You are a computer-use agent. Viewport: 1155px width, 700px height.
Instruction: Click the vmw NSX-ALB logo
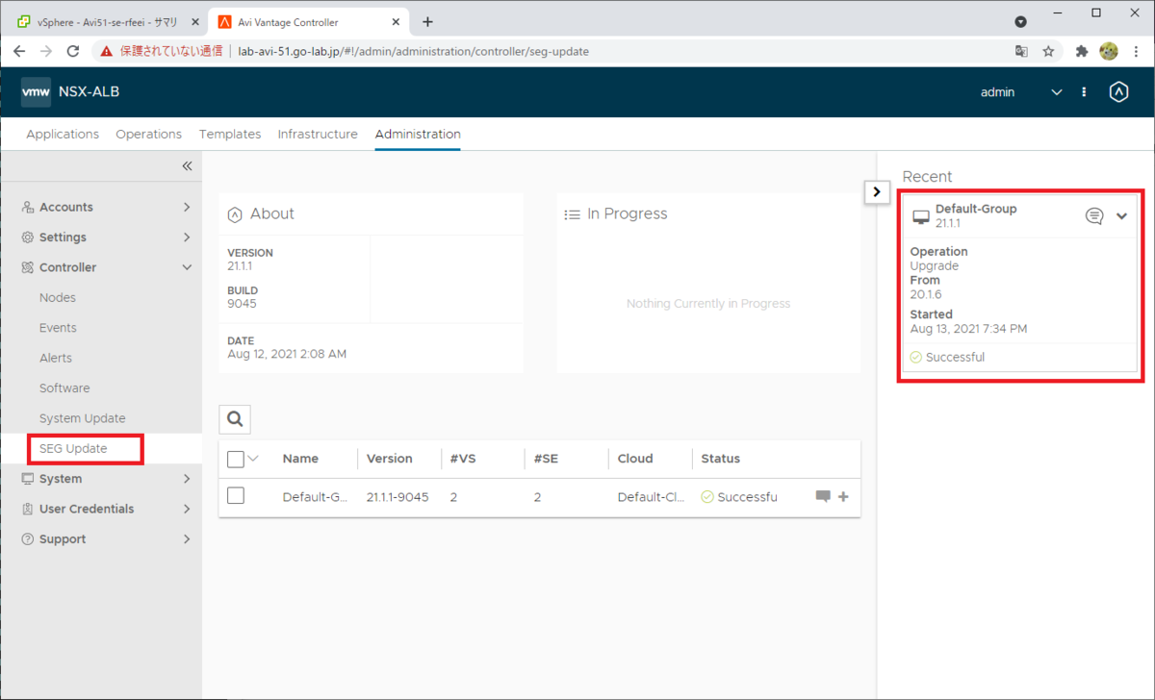(x=70, y=92)
